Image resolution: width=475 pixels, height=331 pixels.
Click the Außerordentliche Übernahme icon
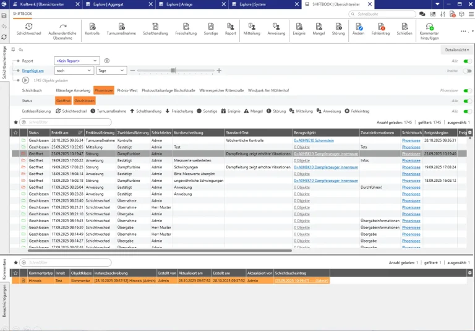63,27
